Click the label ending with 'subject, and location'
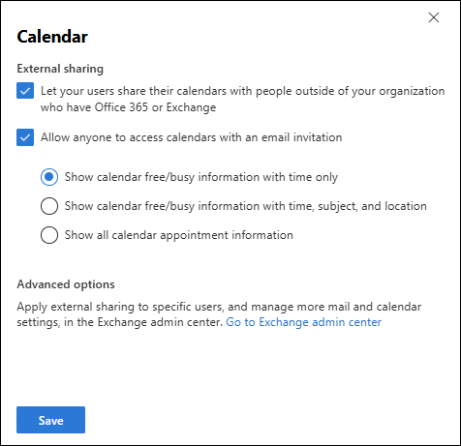 point(246,206)
